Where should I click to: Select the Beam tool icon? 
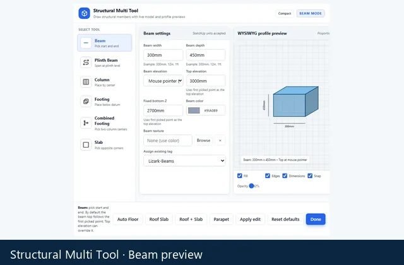point(86,43)
